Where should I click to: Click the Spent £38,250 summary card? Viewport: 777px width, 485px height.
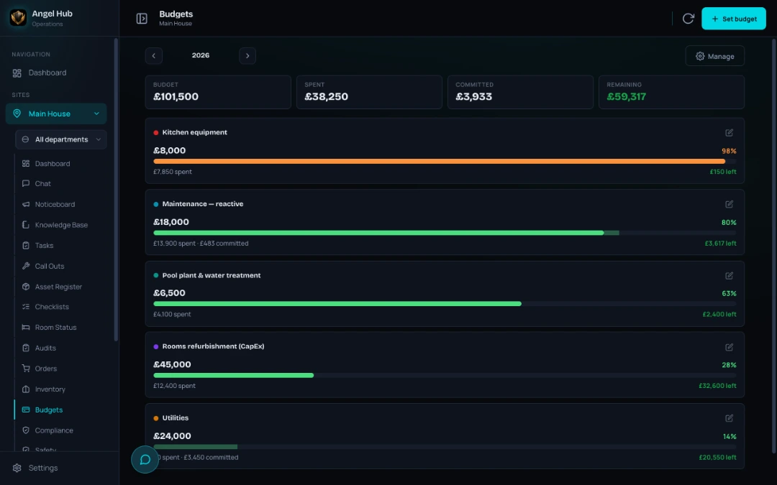point(369,92)
